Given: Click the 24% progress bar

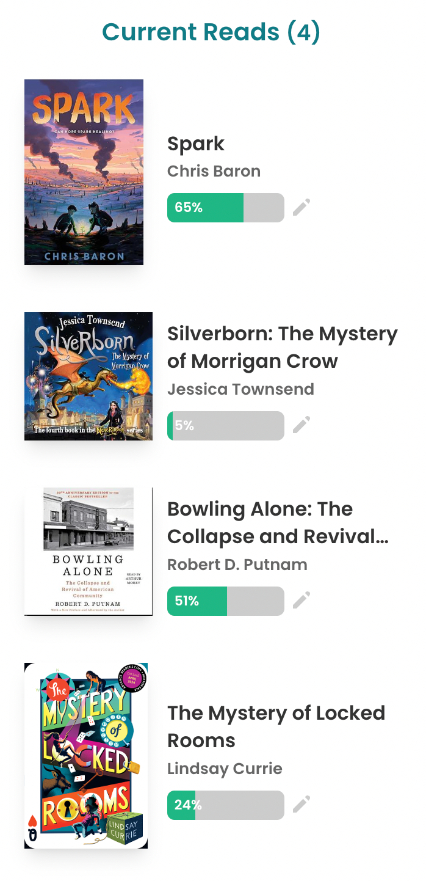Looking at the screenshot, I should tap(225, 805).
